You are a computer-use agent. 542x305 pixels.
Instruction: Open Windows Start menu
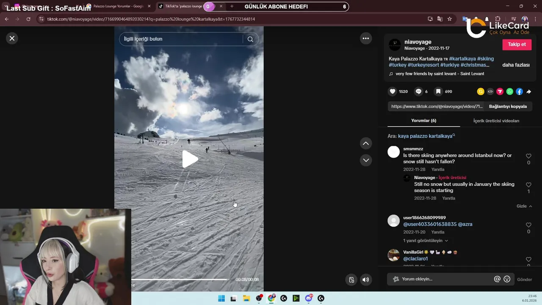tap(221, 298)
